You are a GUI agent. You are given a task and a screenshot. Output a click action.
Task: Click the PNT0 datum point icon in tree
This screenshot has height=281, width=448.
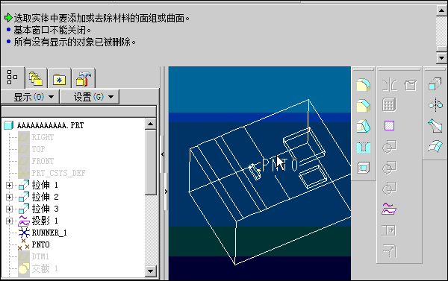click(x=23, y=244)
